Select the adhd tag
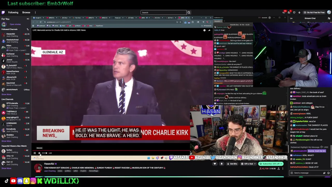The image size is (332, 187). pyautogui.click(x=76, y=171)
